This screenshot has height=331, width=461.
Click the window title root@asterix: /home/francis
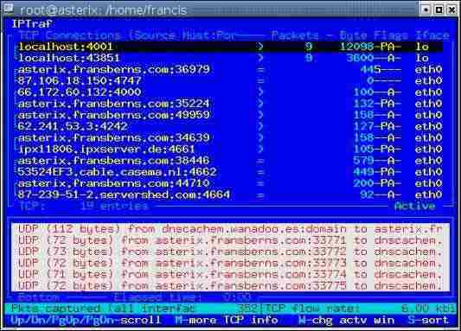pos(104,10)
